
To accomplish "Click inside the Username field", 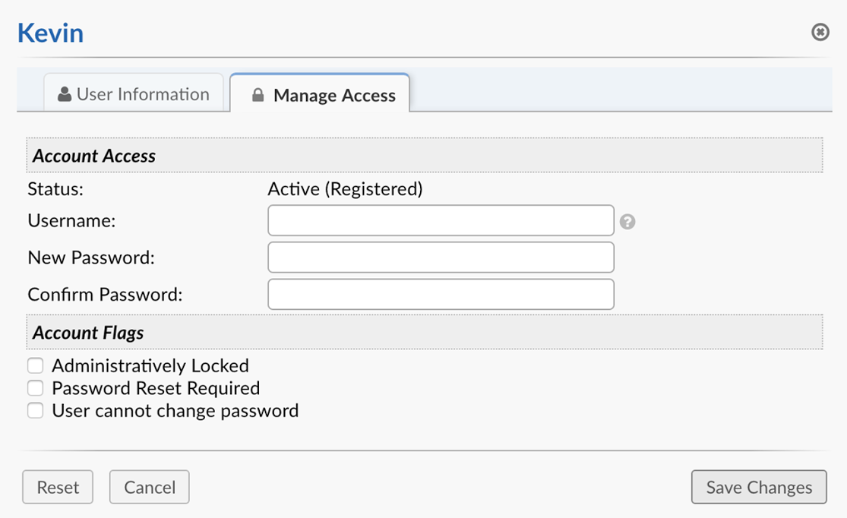I will click(x=441, y=220).
